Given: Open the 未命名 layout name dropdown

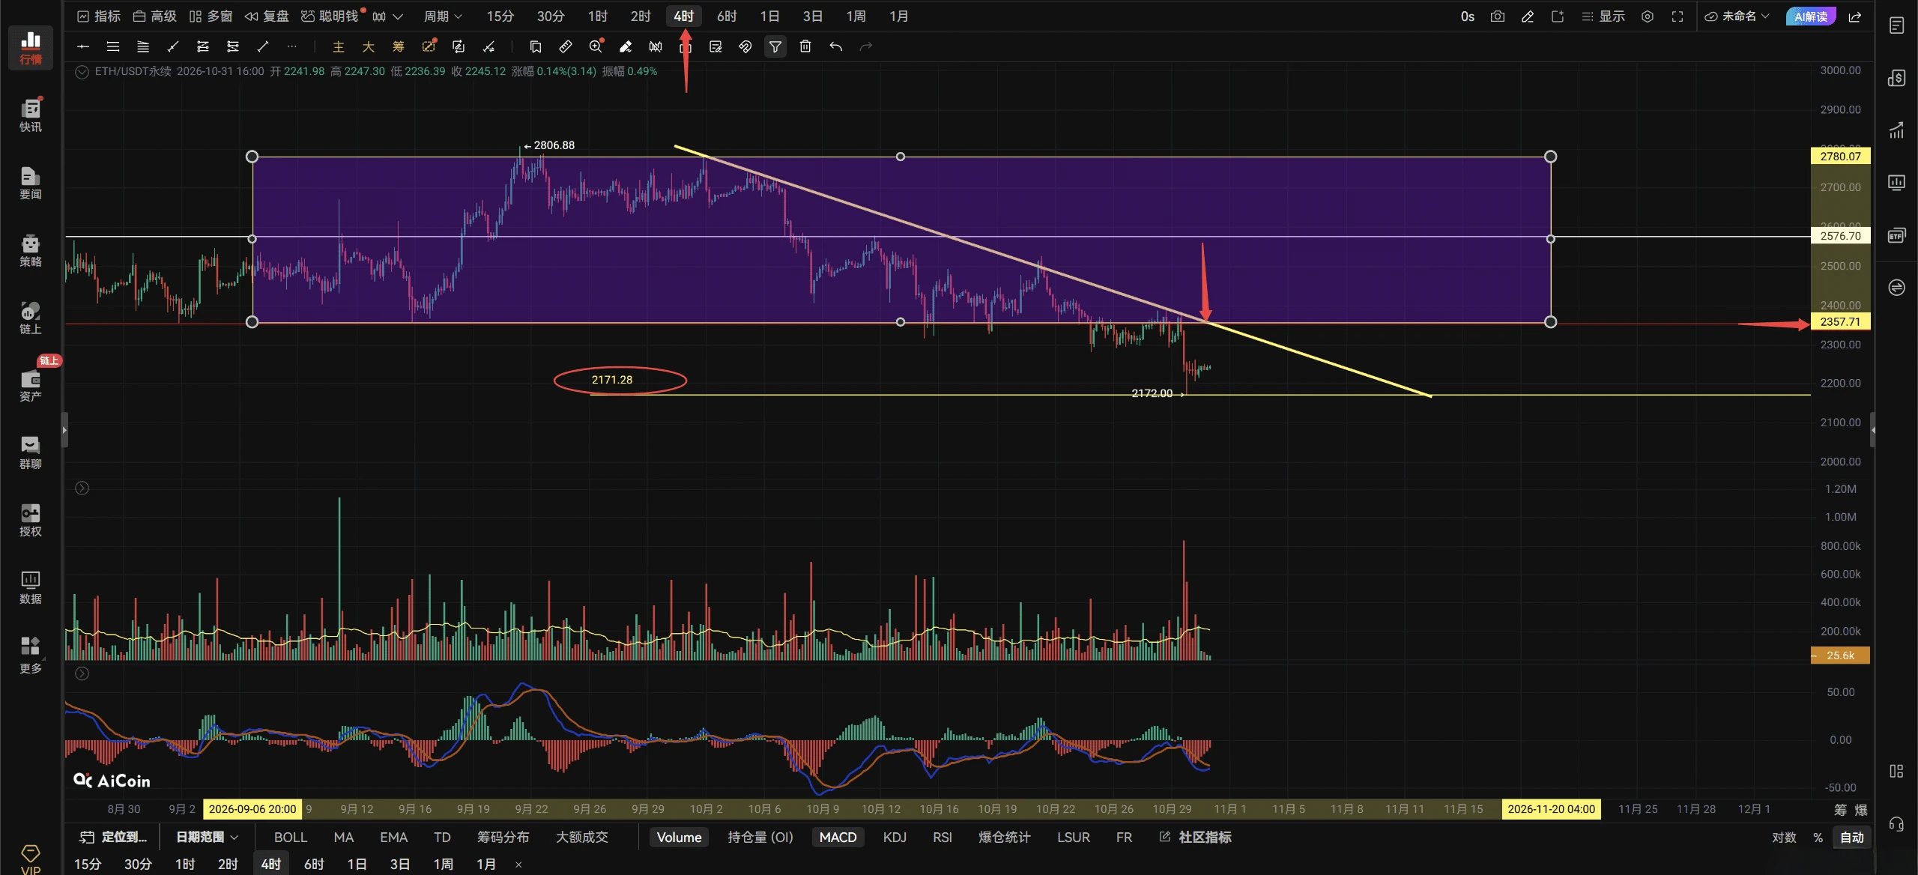Looking at the screenshot, I should coord(1737,16).
